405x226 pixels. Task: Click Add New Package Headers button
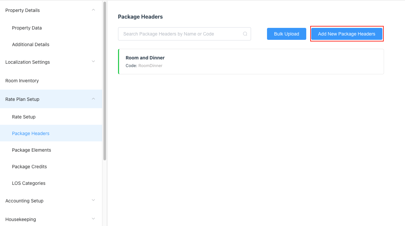[346, 34]
